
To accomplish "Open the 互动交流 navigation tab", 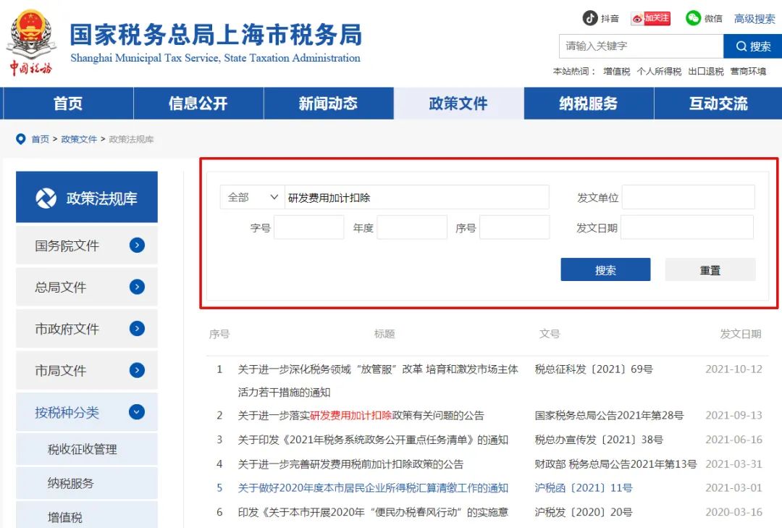I will tap(718, 104).
